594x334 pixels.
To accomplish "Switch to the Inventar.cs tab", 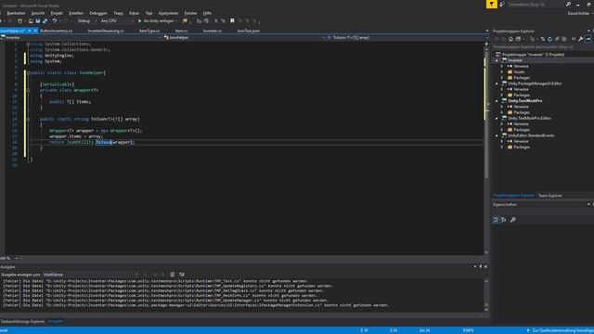I will click(x=213, y=31).
